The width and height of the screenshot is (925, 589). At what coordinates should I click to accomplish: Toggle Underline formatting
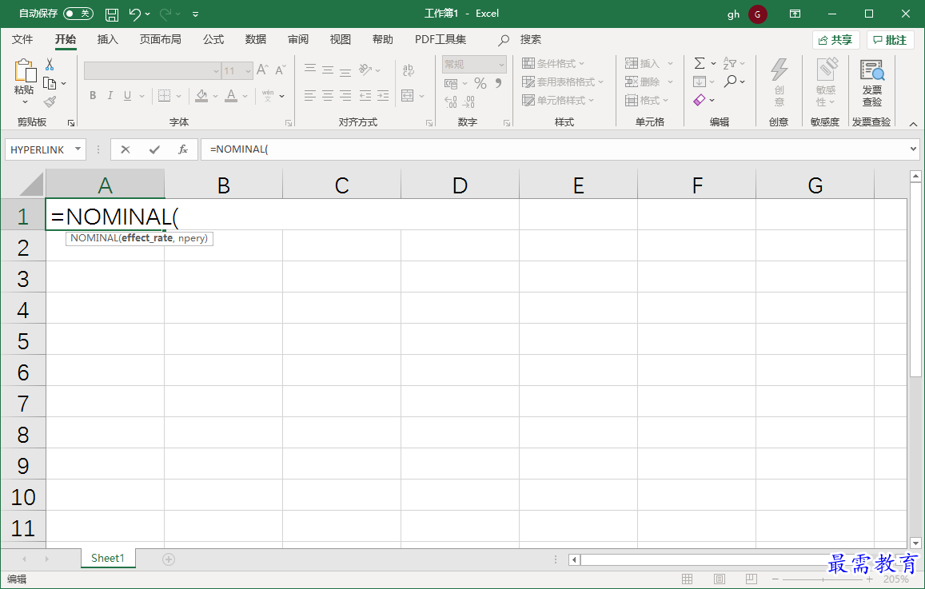coord(127,96)
